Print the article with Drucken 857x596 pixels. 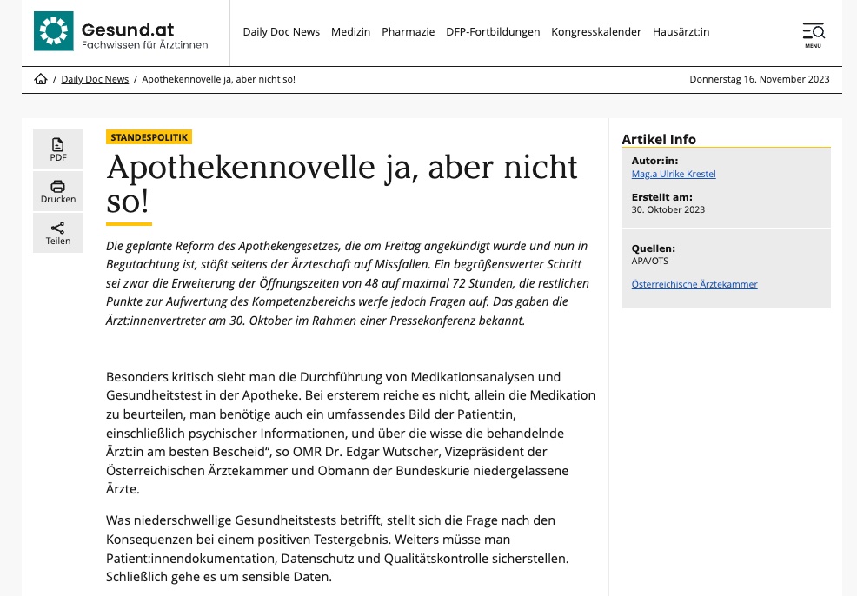[x=58, y=191]
